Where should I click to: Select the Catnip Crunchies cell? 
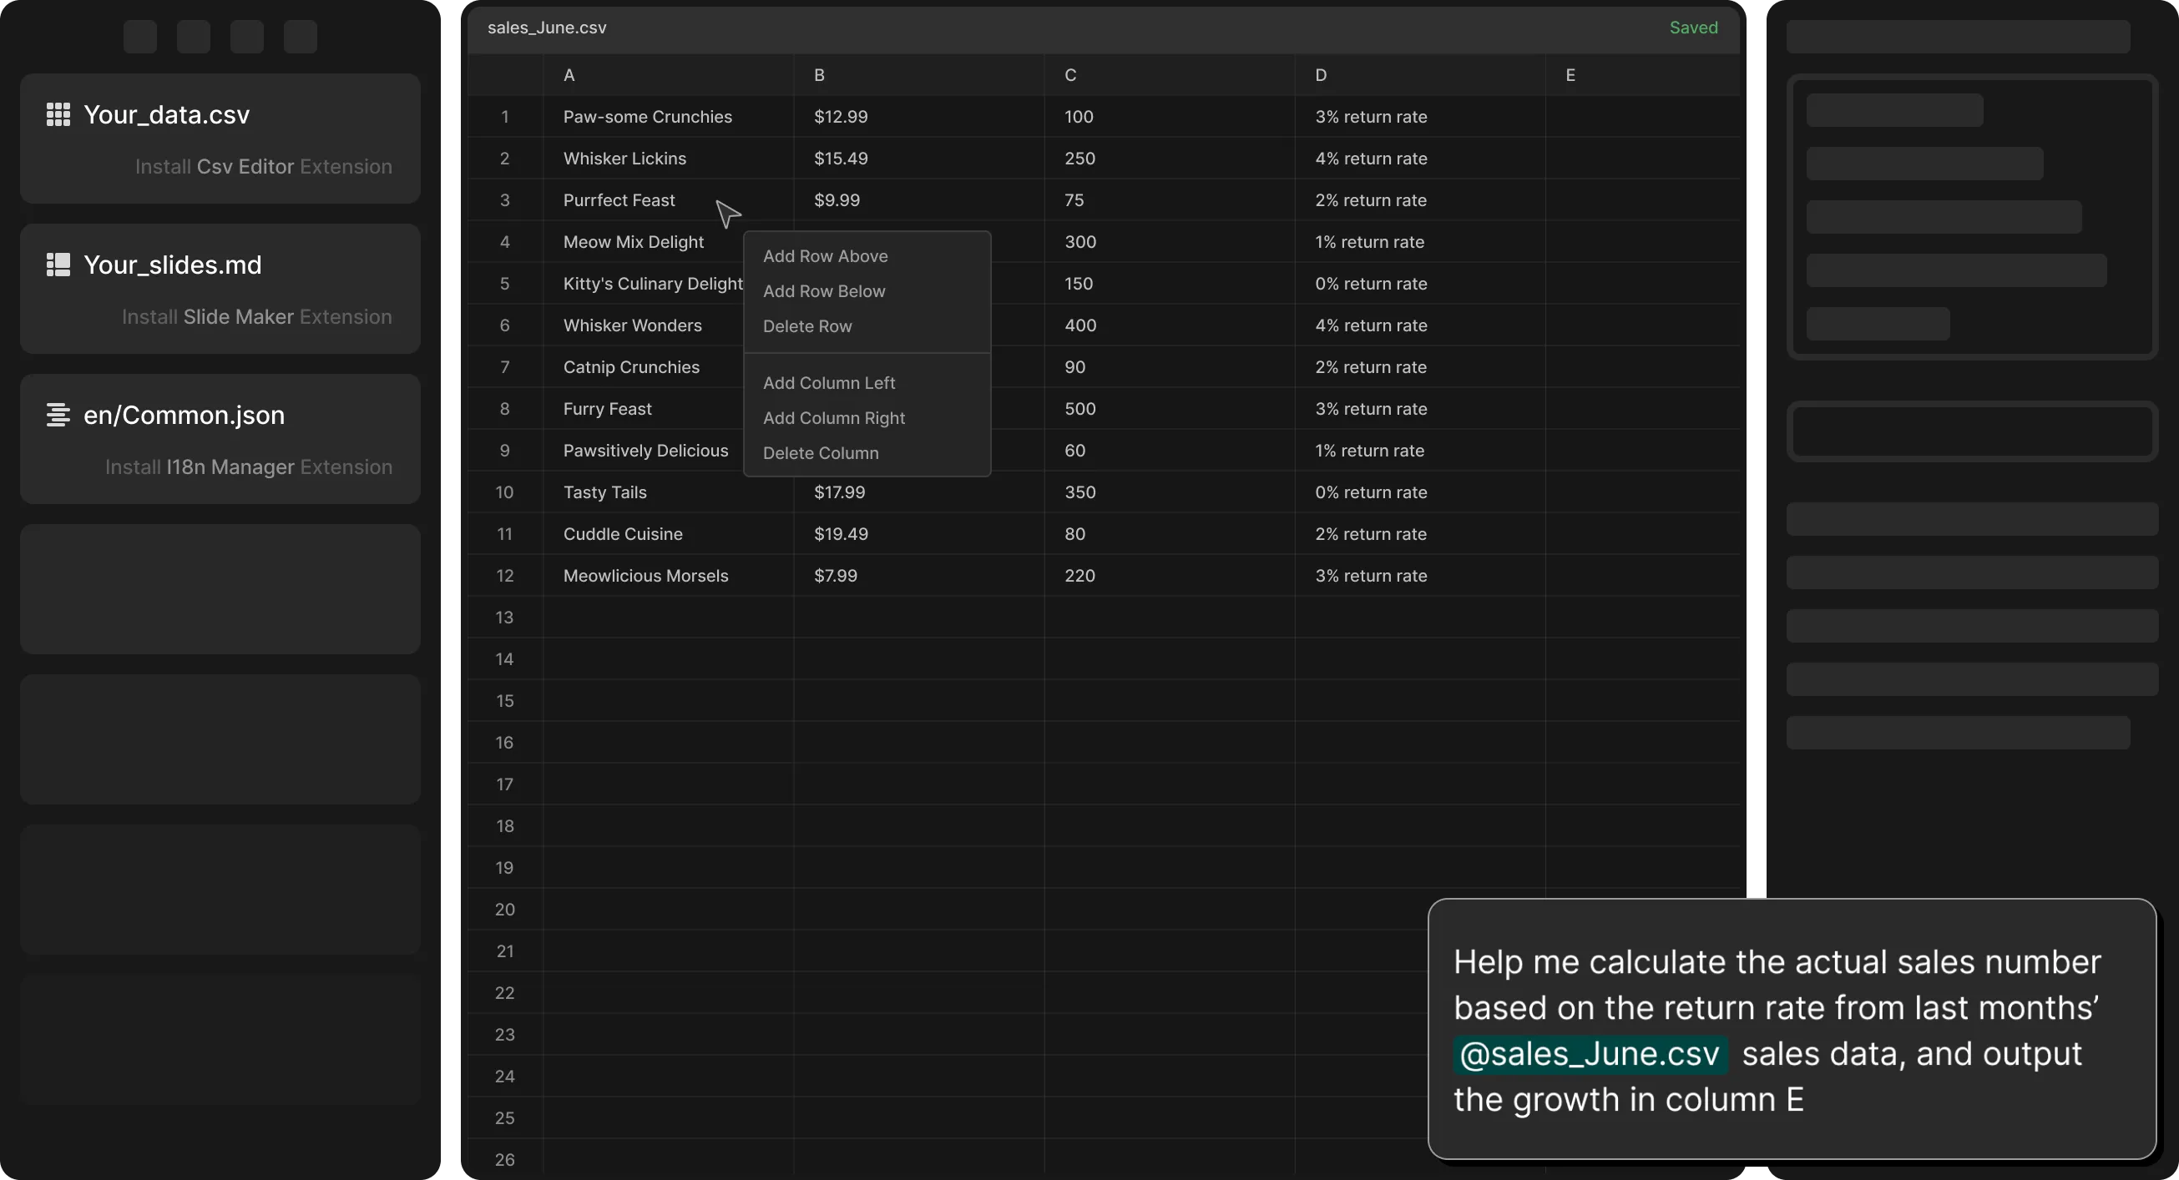[643, 367]
